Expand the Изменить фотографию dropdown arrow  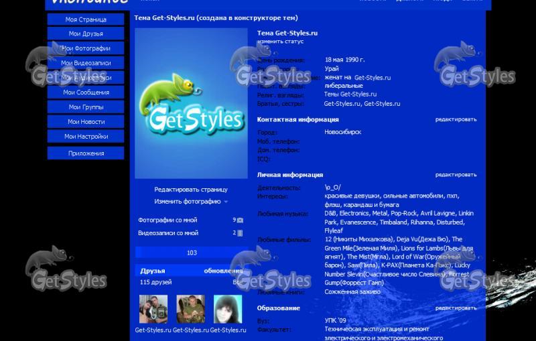[x=226, y=202]
